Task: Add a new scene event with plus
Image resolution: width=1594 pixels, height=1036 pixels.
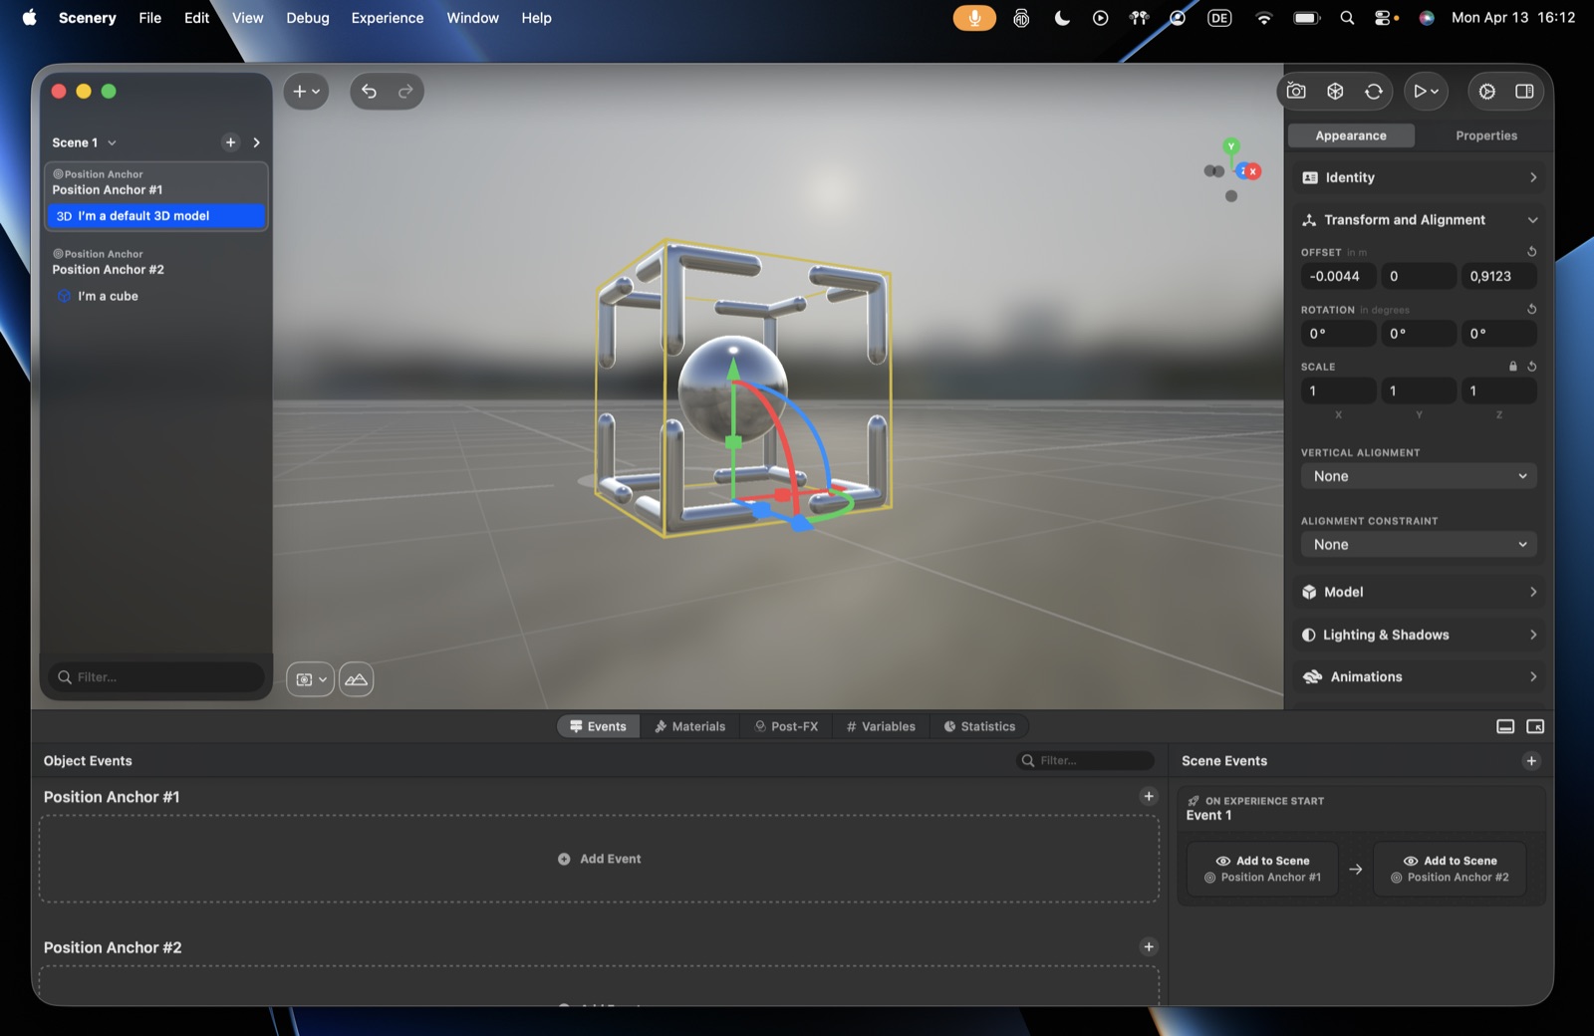Action: pos(1531,761)
